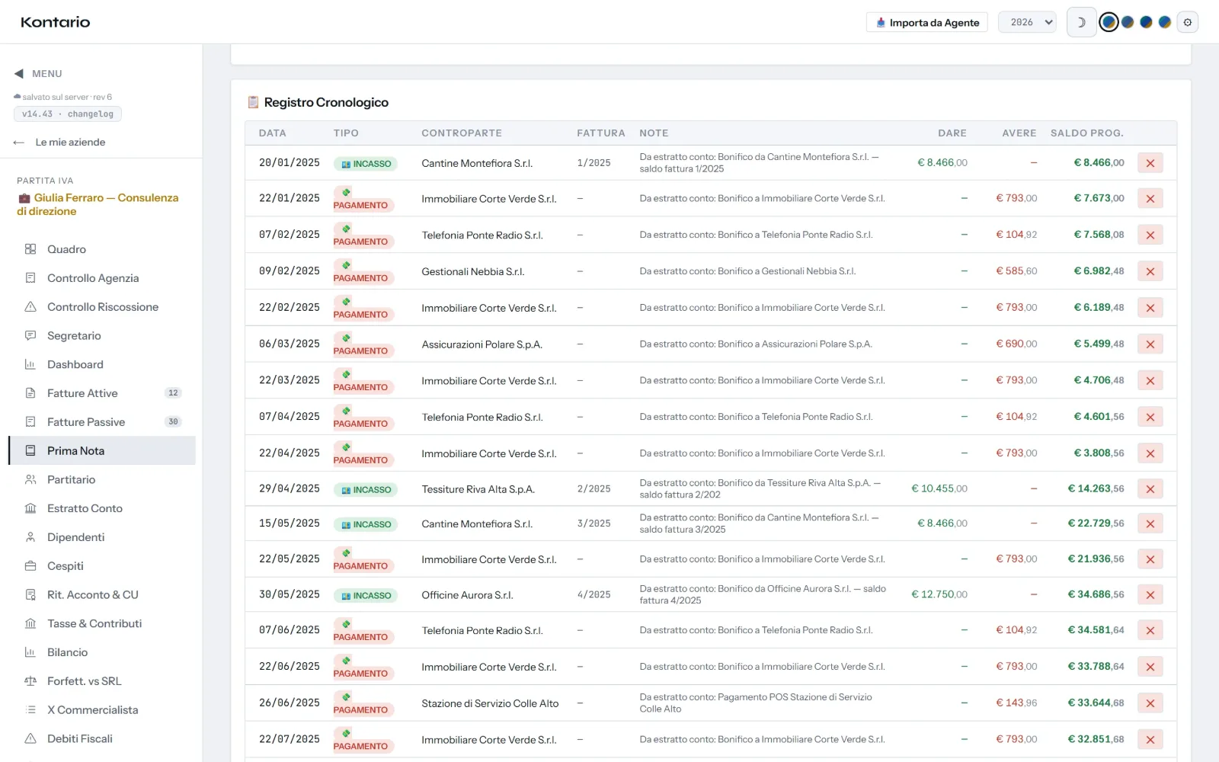
Task: Pick the theme swatch beside the settings gear
Action: coord(1165,23)
